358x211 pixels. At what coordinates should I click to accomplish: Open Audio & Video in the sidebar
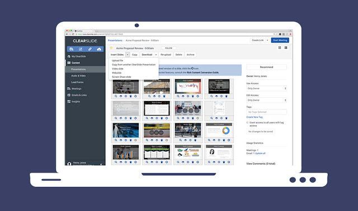[x=78, y=76]
